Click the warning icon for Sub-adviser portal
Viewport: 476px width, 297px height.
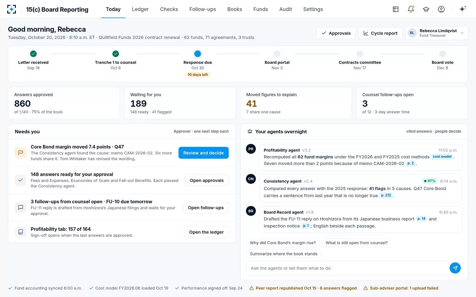[366, 288]
